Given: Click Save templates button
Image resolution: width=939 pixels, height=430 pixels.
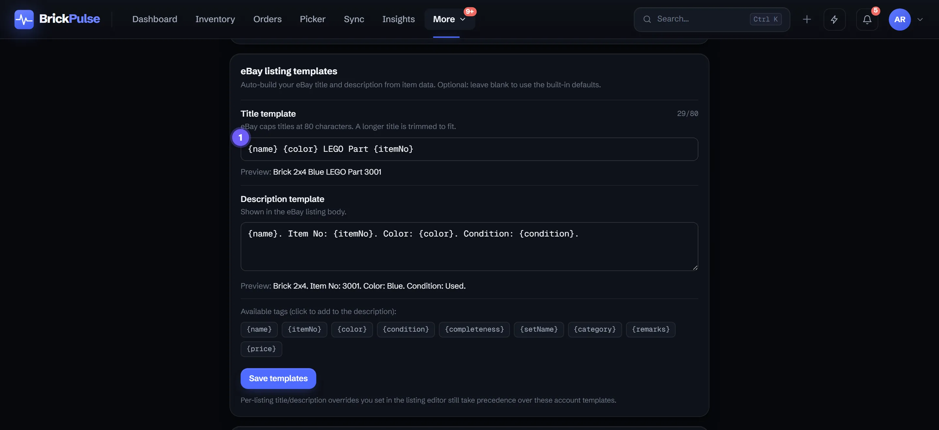Looking at the screenshot, I should pyautogui.click(x=278, y=378).
